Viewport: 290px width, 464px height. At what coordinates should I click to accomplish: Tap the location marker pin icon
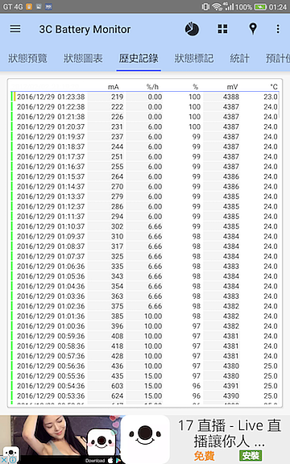[253, 29]
